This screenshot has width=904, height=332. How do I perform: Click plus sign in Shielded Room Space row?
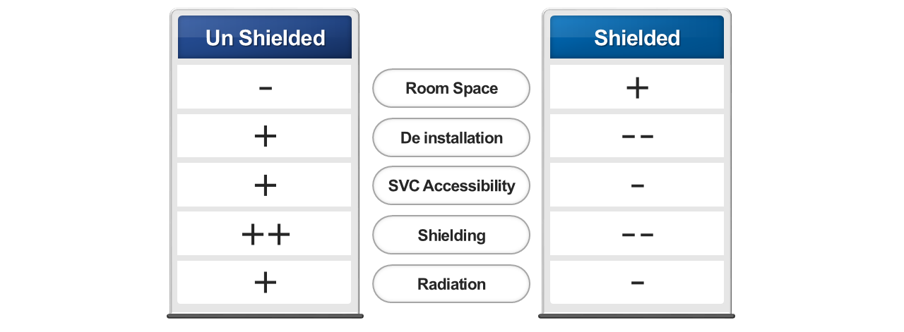(637, 88)
